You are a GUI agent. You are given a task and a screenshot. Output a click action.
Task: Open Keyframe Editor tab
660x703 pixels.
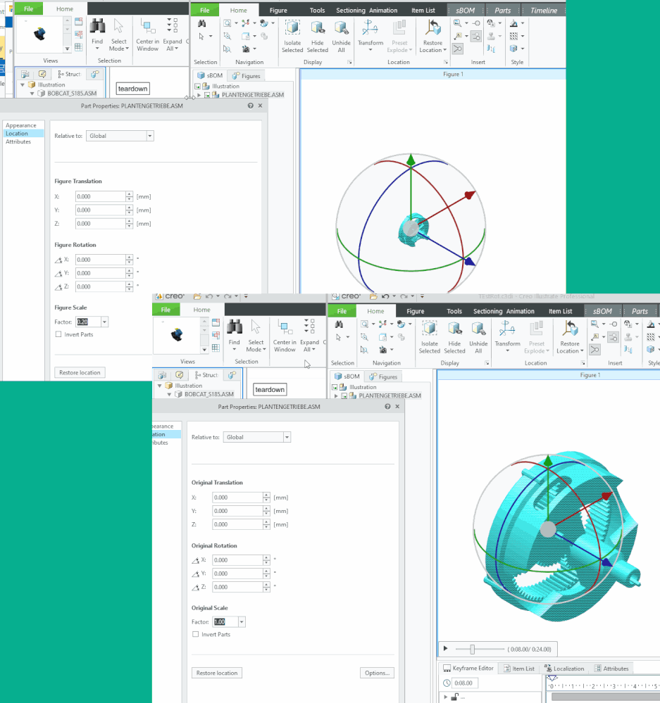click(x=468, y=668)
